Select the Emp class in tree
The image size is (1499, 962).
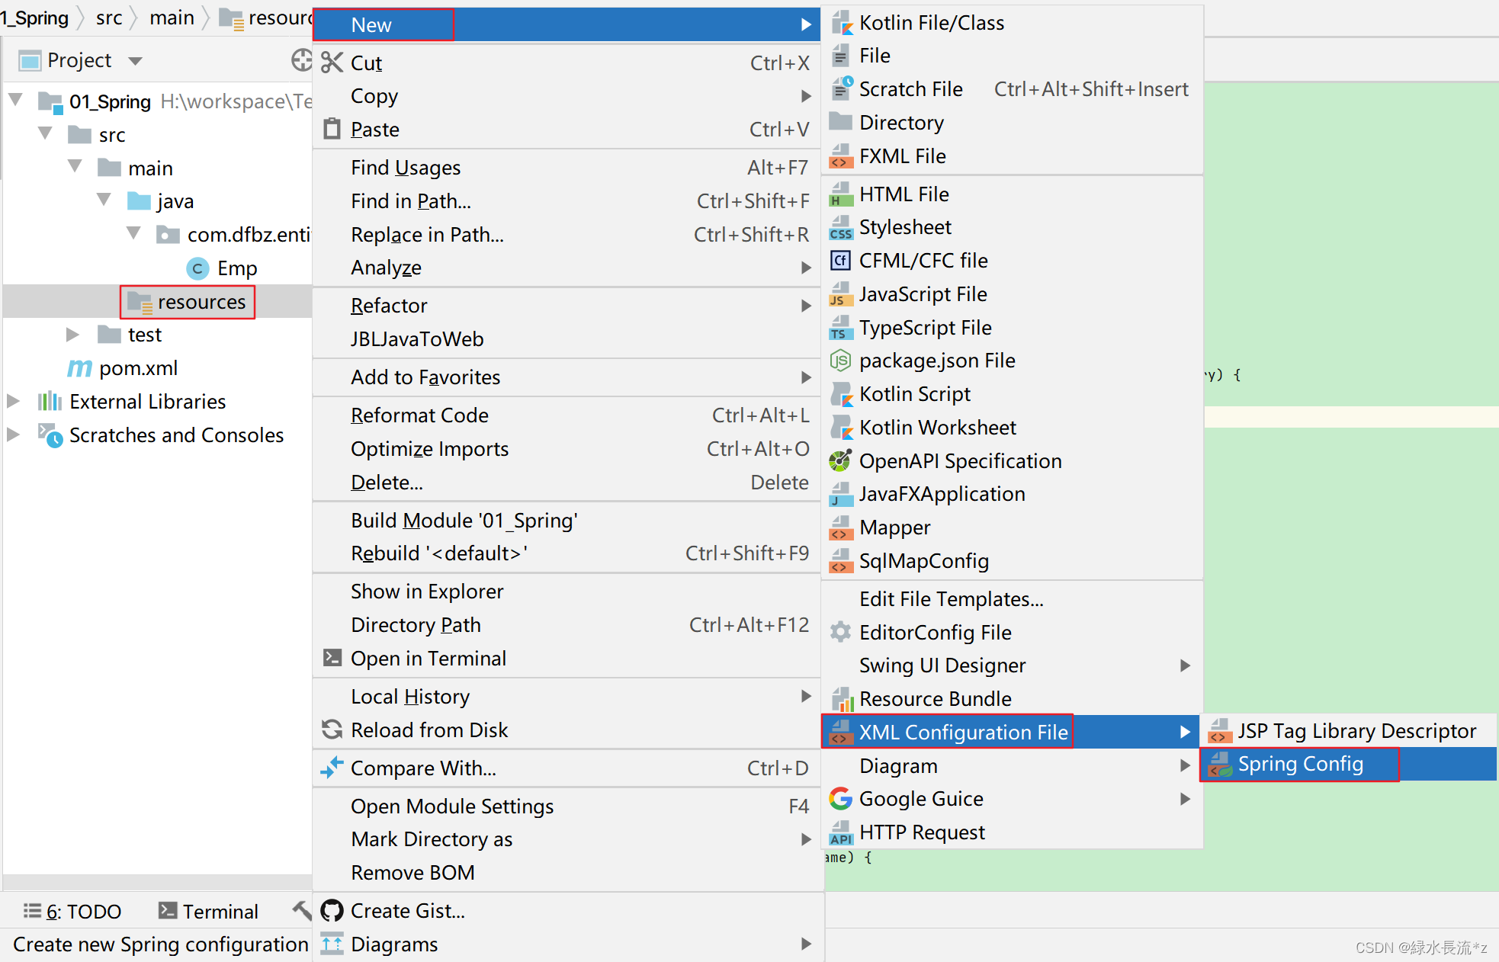(x=222, y=268)
